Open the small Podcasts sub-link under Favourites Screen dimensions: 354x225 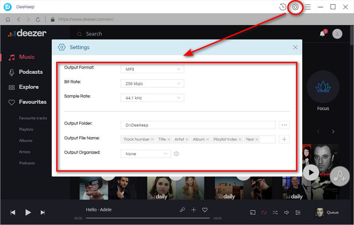27,163
